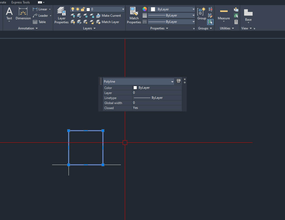Click Match Layer button
285x220 pixels.
(x=108, y=22)
